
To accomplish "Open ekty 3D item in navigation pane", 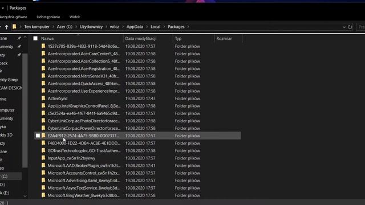I will [6, 135].
